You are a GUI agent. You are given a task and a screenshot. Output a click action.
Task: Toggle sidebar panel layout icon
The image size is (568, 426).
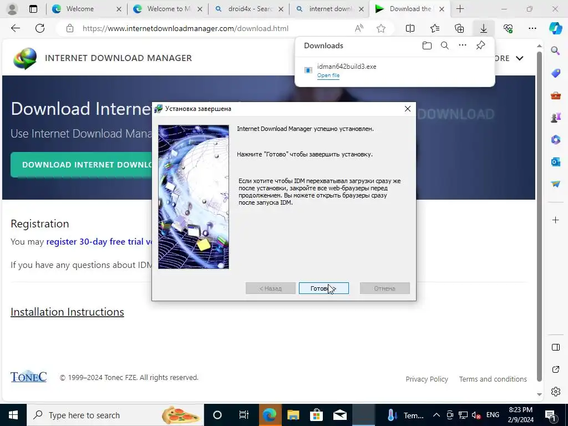[555, 347]
